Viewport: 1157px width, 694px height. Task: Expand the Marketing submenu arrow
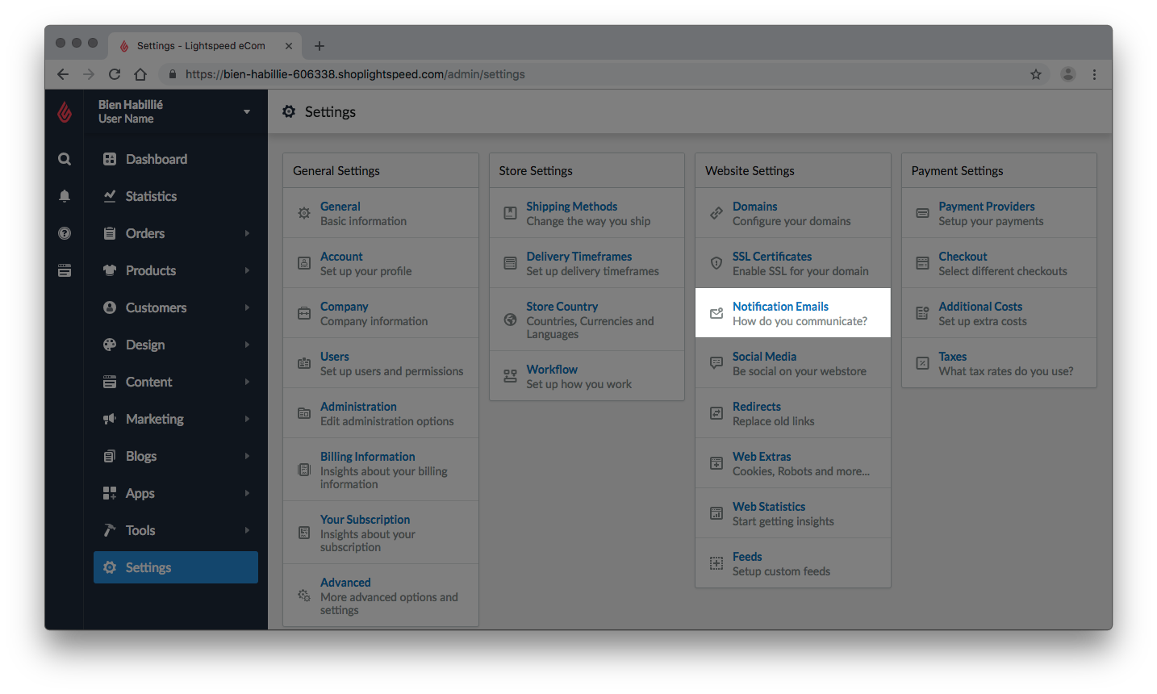(x=247, y=419)
